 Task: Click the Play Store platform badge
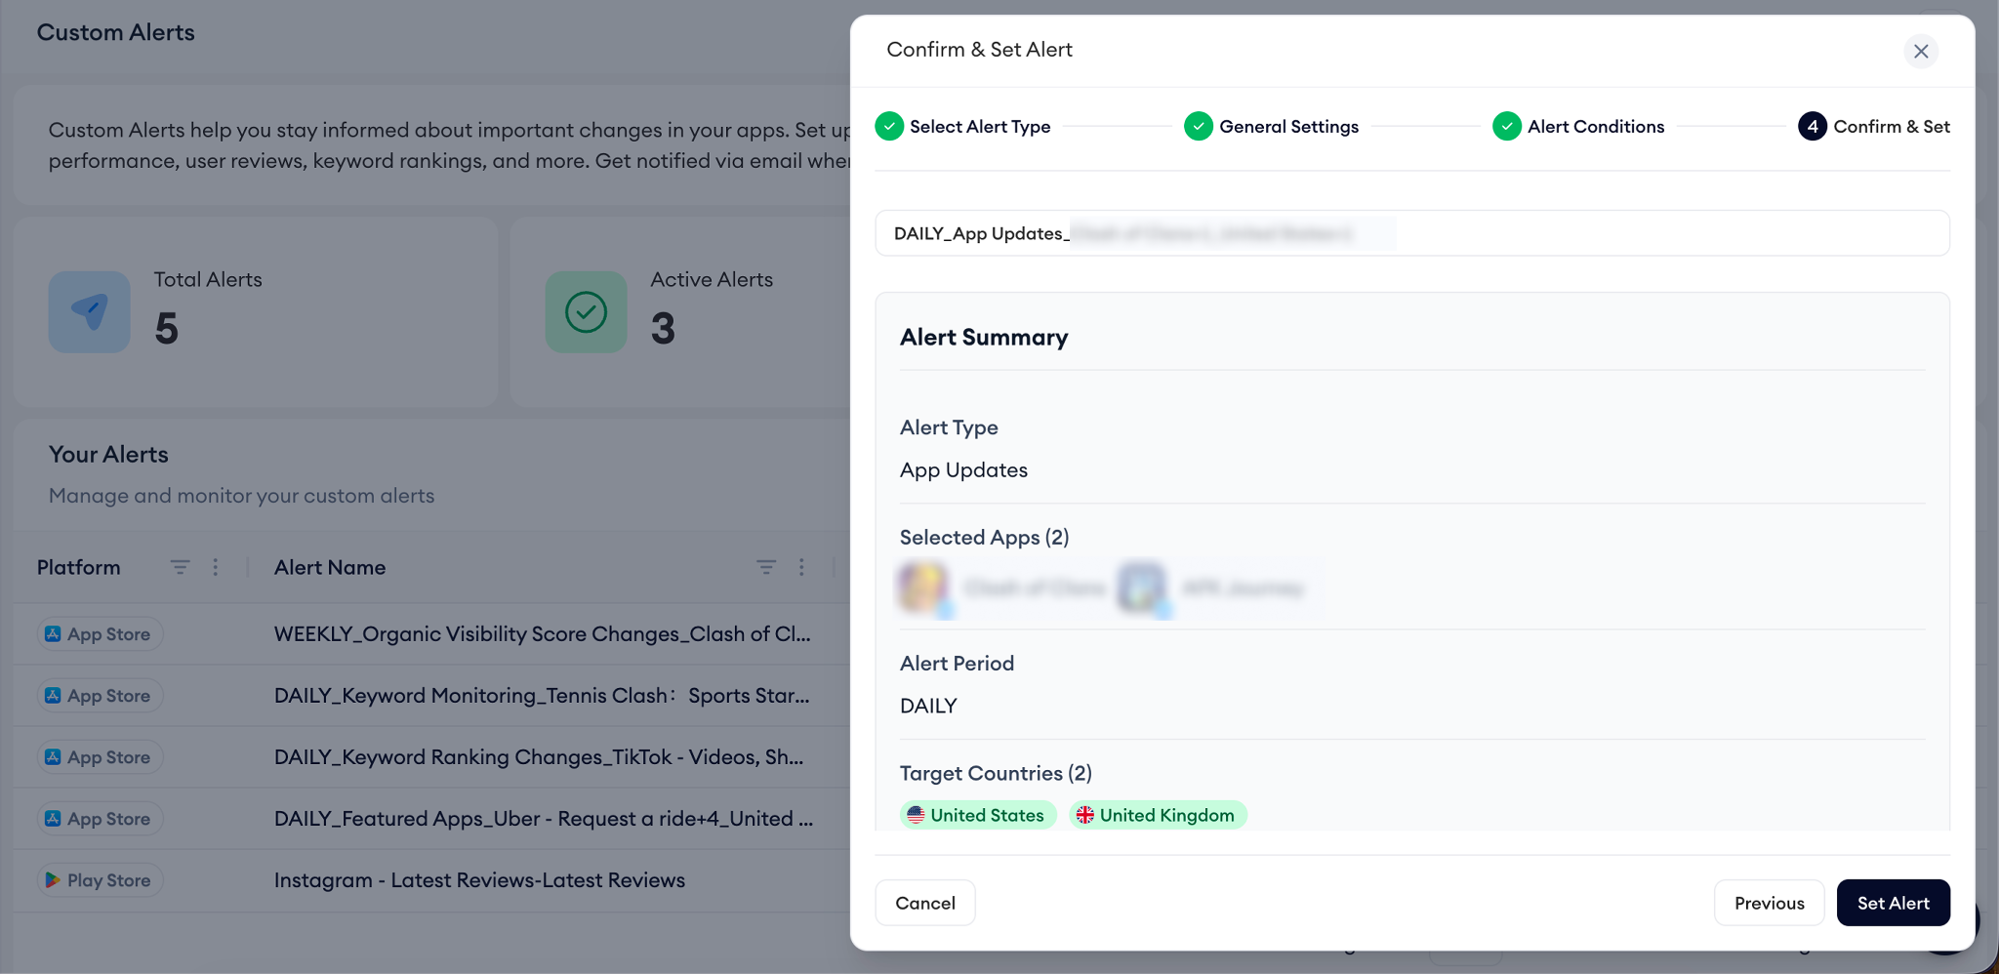[99, 880]
